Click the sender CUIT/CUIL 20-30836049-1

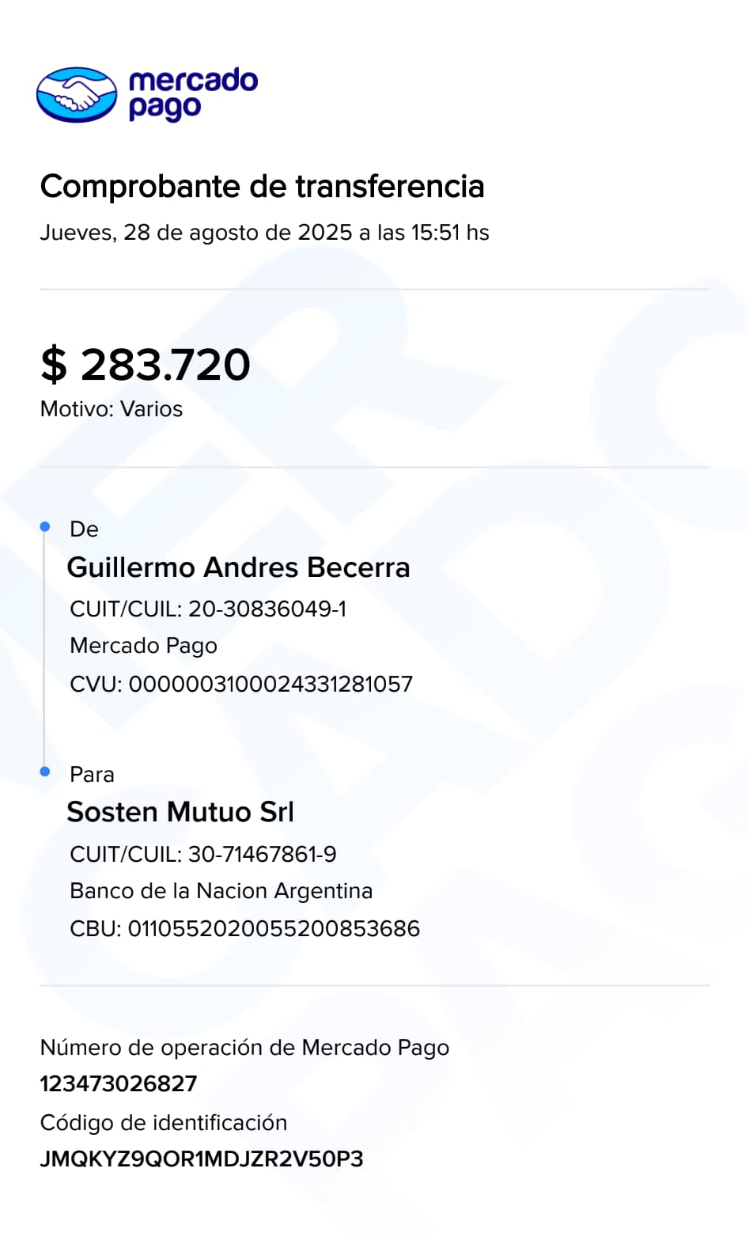coord(208,609)
